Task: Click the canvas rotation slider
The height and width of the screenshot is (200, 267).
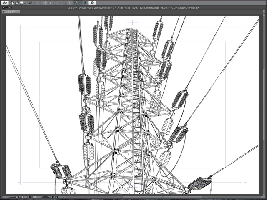Action: click(46, 197)
